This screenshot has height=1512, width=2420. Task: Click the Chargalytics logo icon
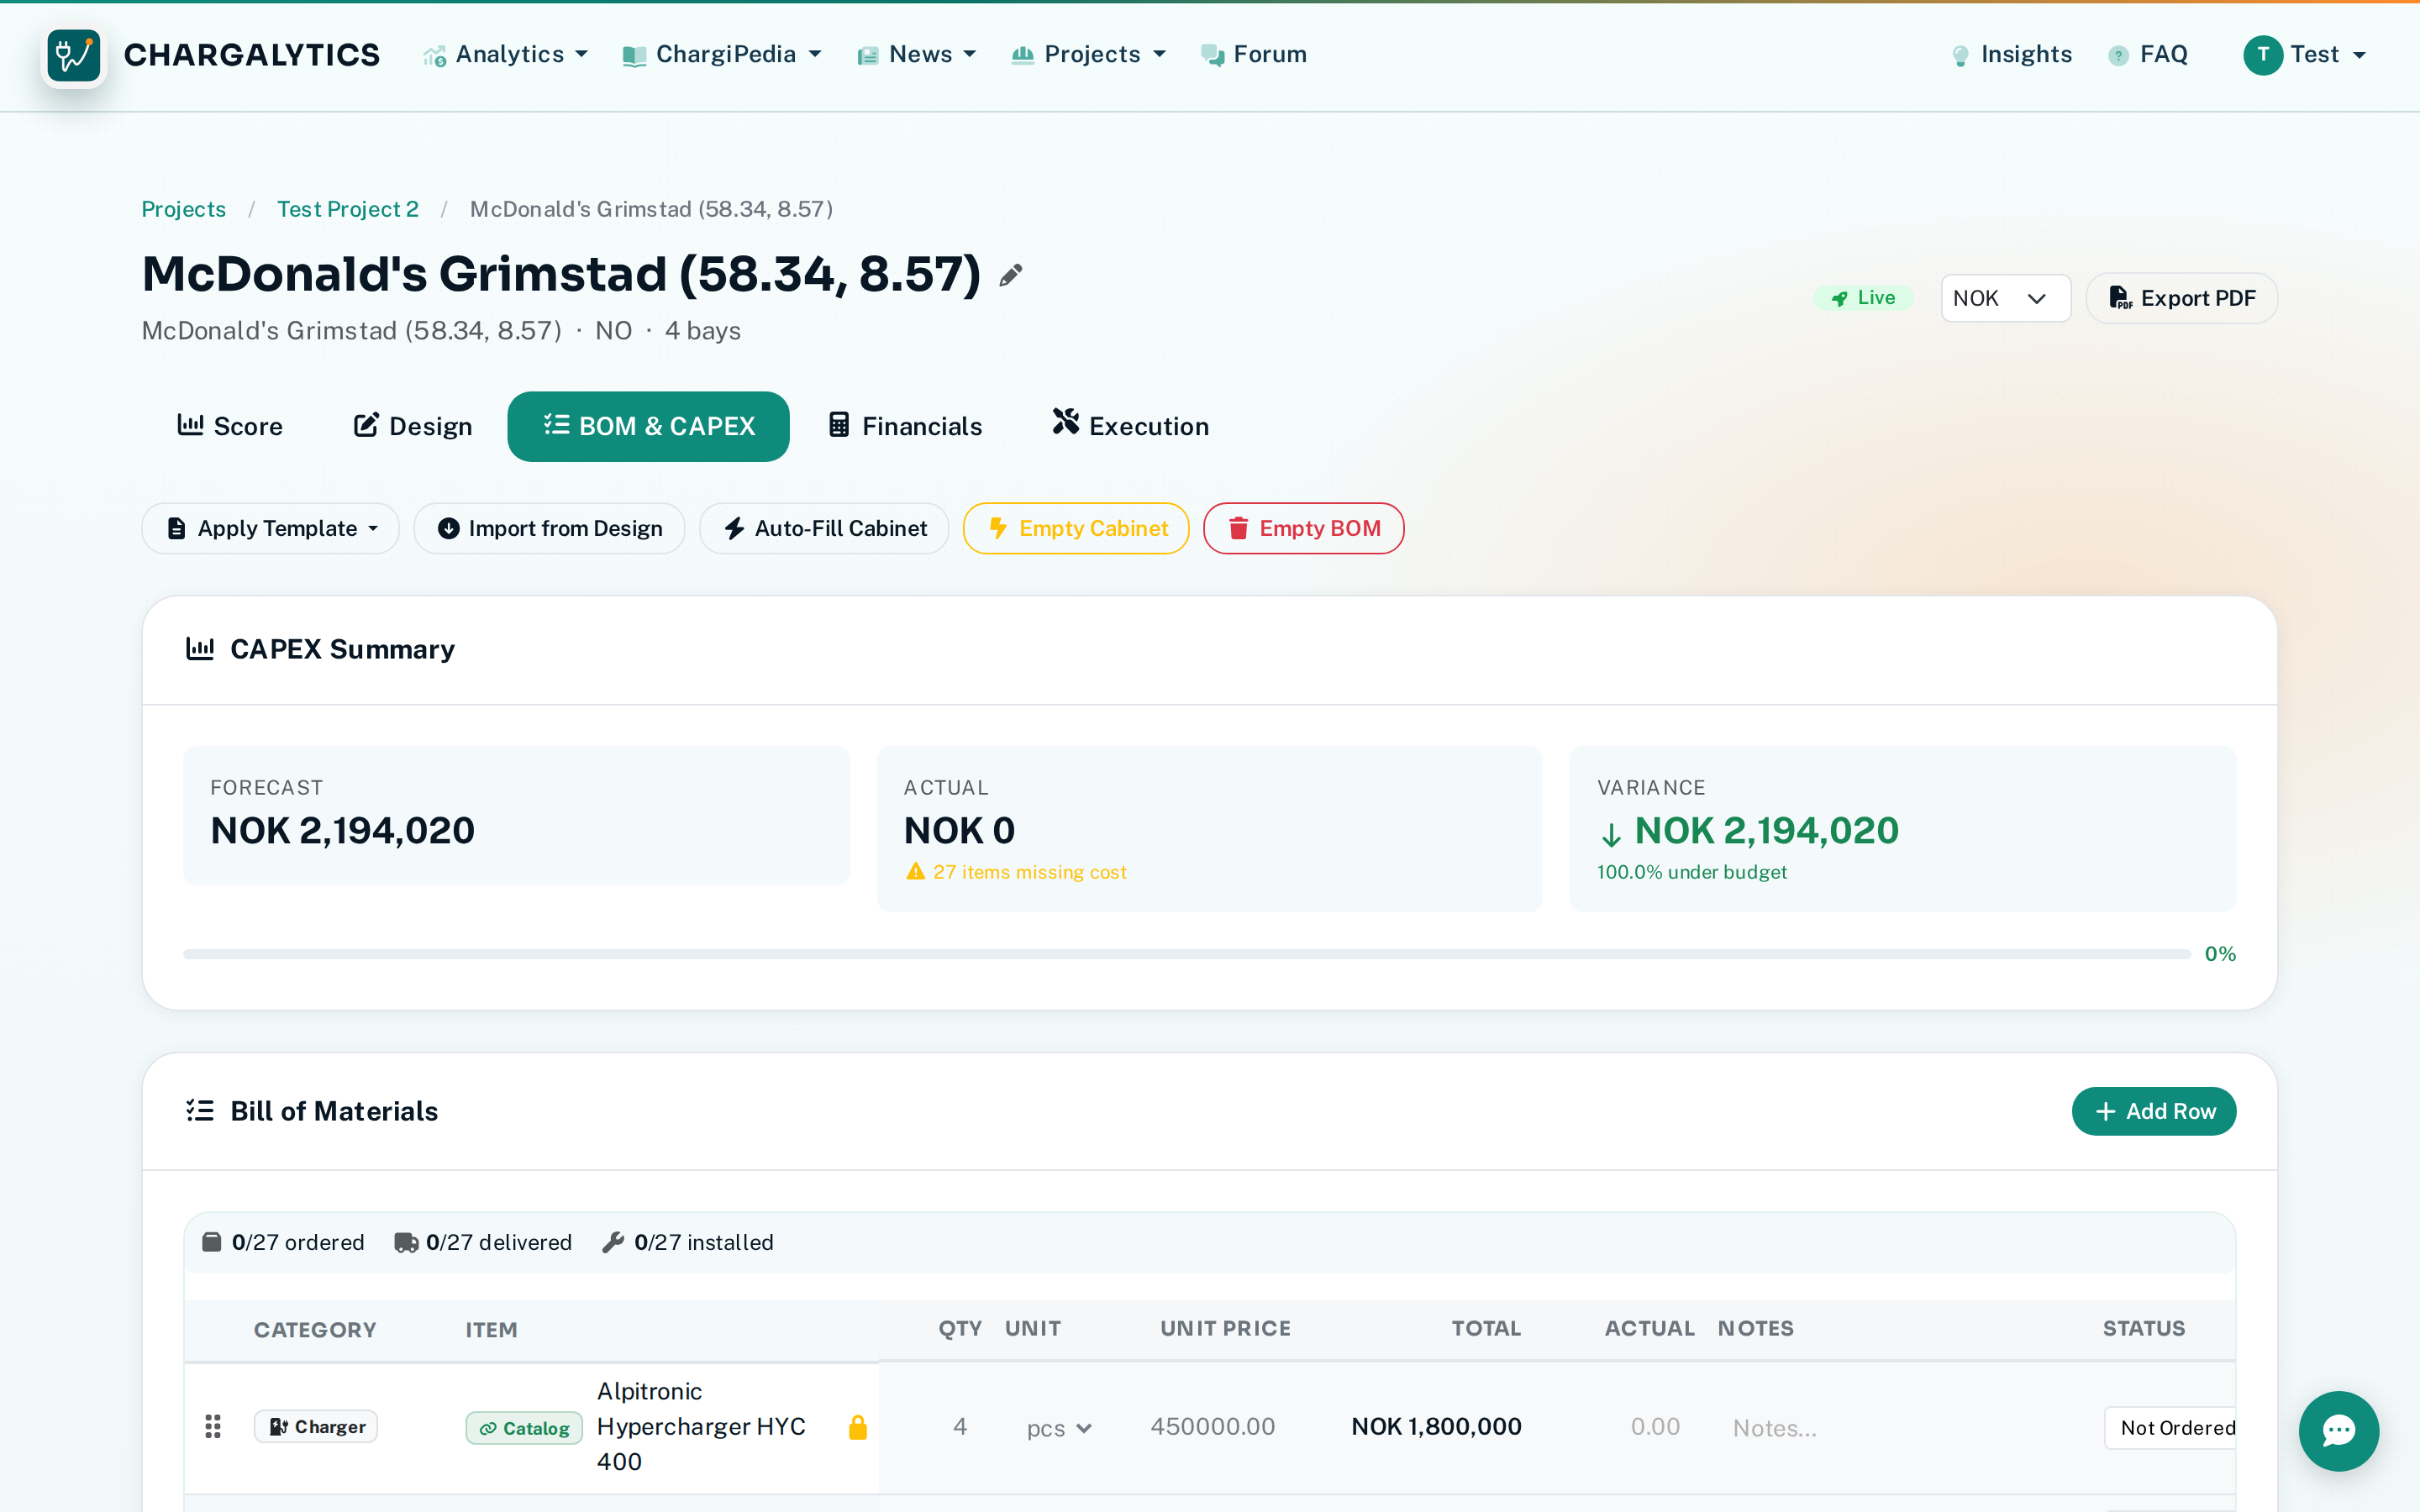tap(73, 55)
